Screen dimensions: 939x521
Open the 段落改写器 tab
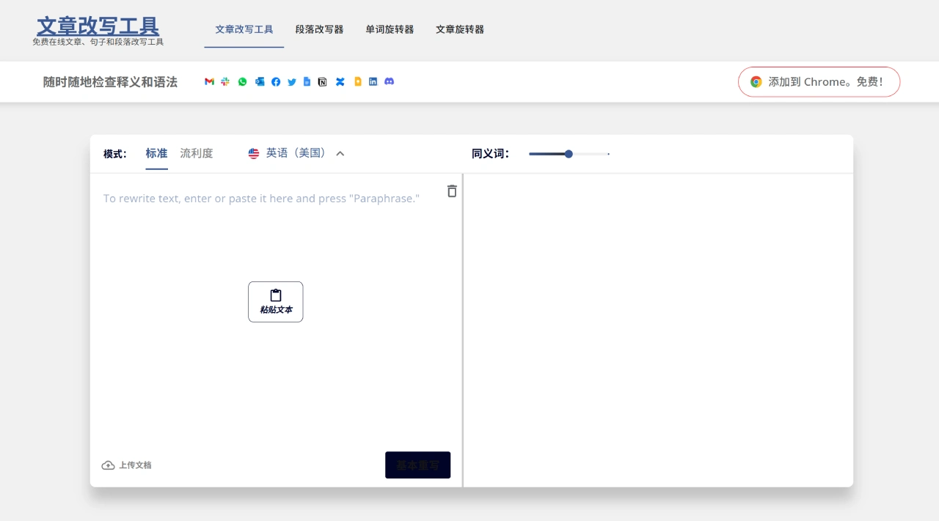point(319,29)
